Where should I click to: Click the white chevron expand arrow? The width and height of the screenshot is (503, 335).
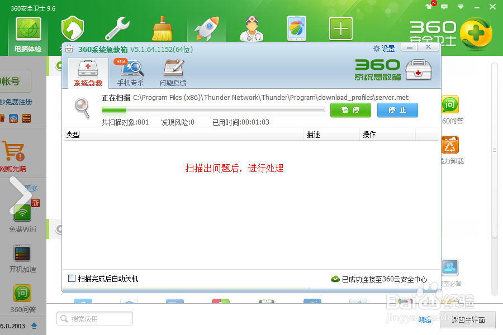point(21,195)
